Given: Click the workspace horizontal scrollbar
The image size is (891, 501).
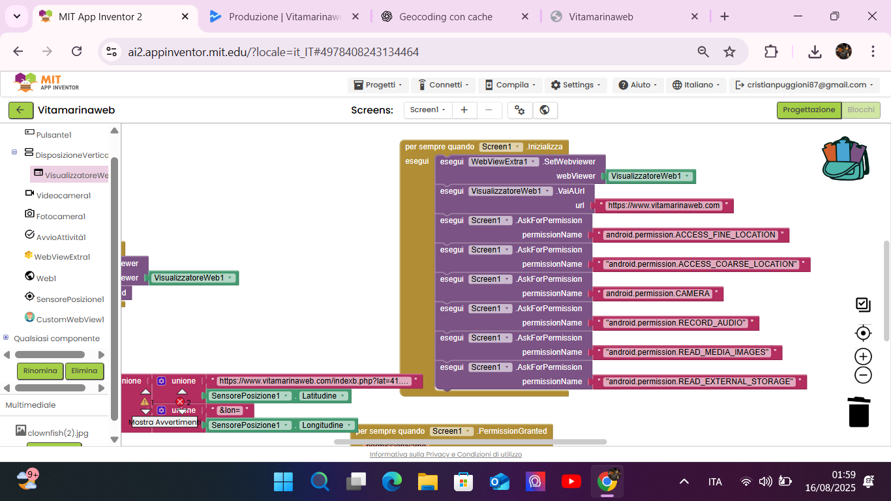Looking at the screenshot, I should click(470, 442).
